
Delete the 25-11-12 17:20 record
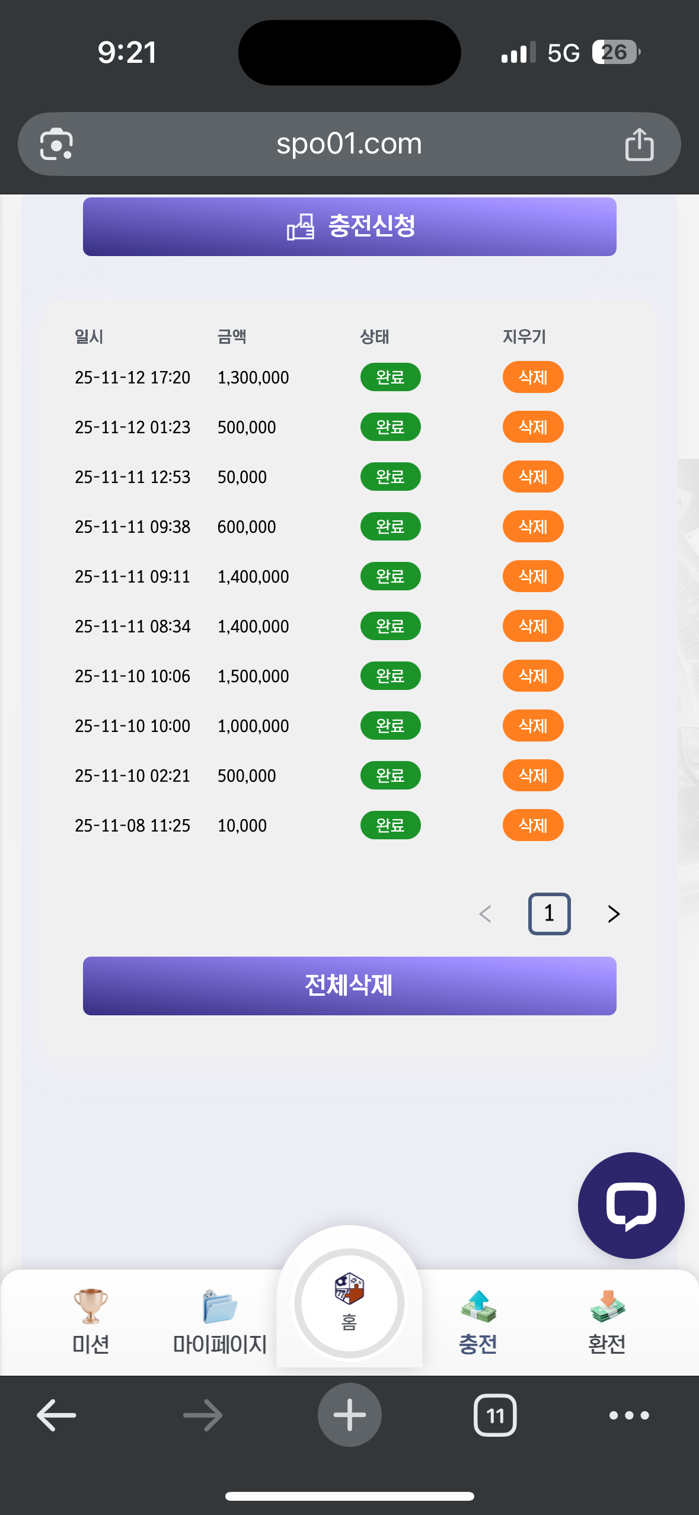(x=532, y=377)
